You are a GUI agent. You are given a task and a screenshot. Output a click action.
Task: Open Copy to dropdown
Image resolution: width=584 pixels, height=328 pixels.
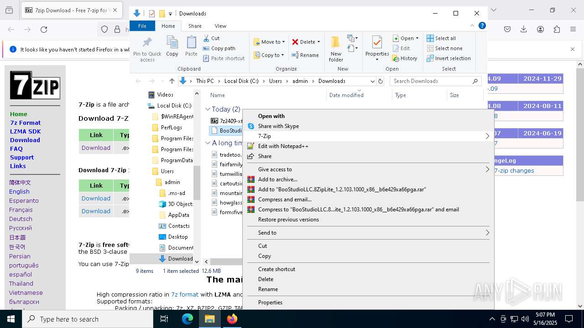(x=269, y=55)
